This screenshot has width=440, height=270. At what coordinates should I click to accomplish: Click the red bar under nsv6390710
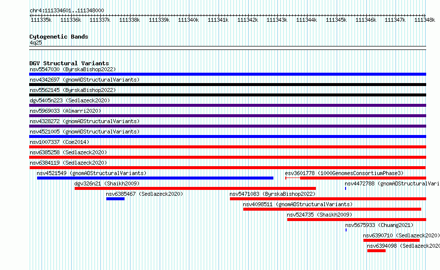(x=392, y=240)
